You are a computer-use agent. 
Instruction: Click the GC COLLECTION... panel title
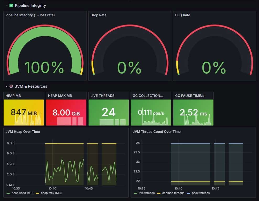tap(148, 96)
